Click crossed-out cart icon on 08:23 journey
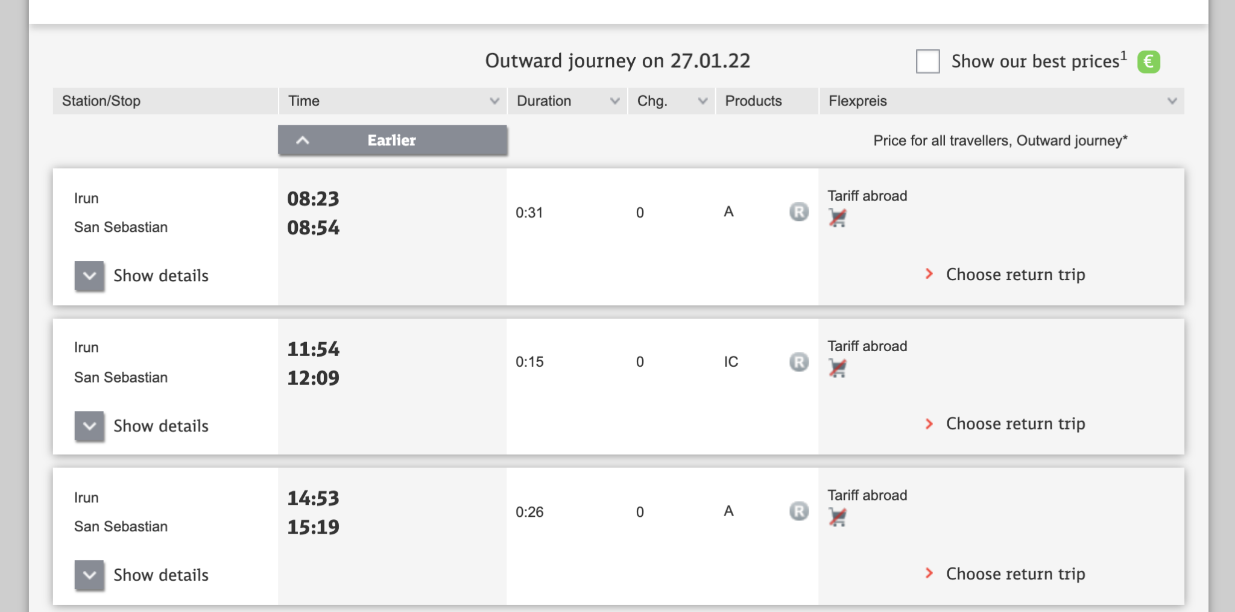This screenshot has height=612, width=1235. point(838,217)
